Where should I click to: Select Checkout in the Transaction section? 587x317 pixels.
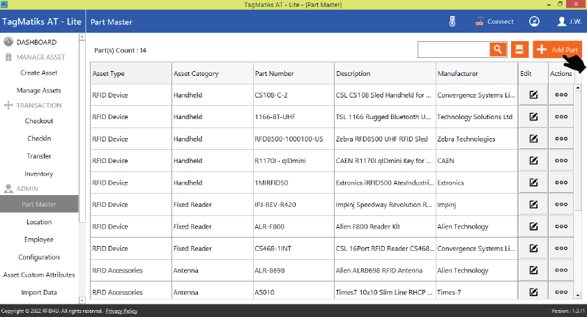[x=39, y=121]
